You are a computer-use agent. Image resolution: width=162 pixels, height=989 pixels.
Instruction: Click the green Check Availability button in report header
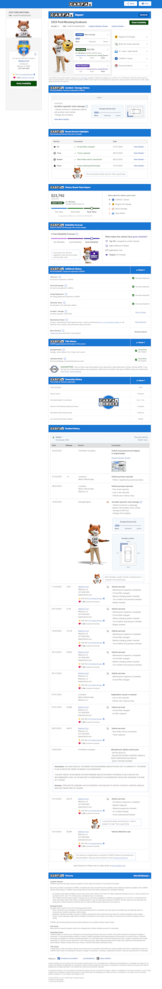[139, 23]
